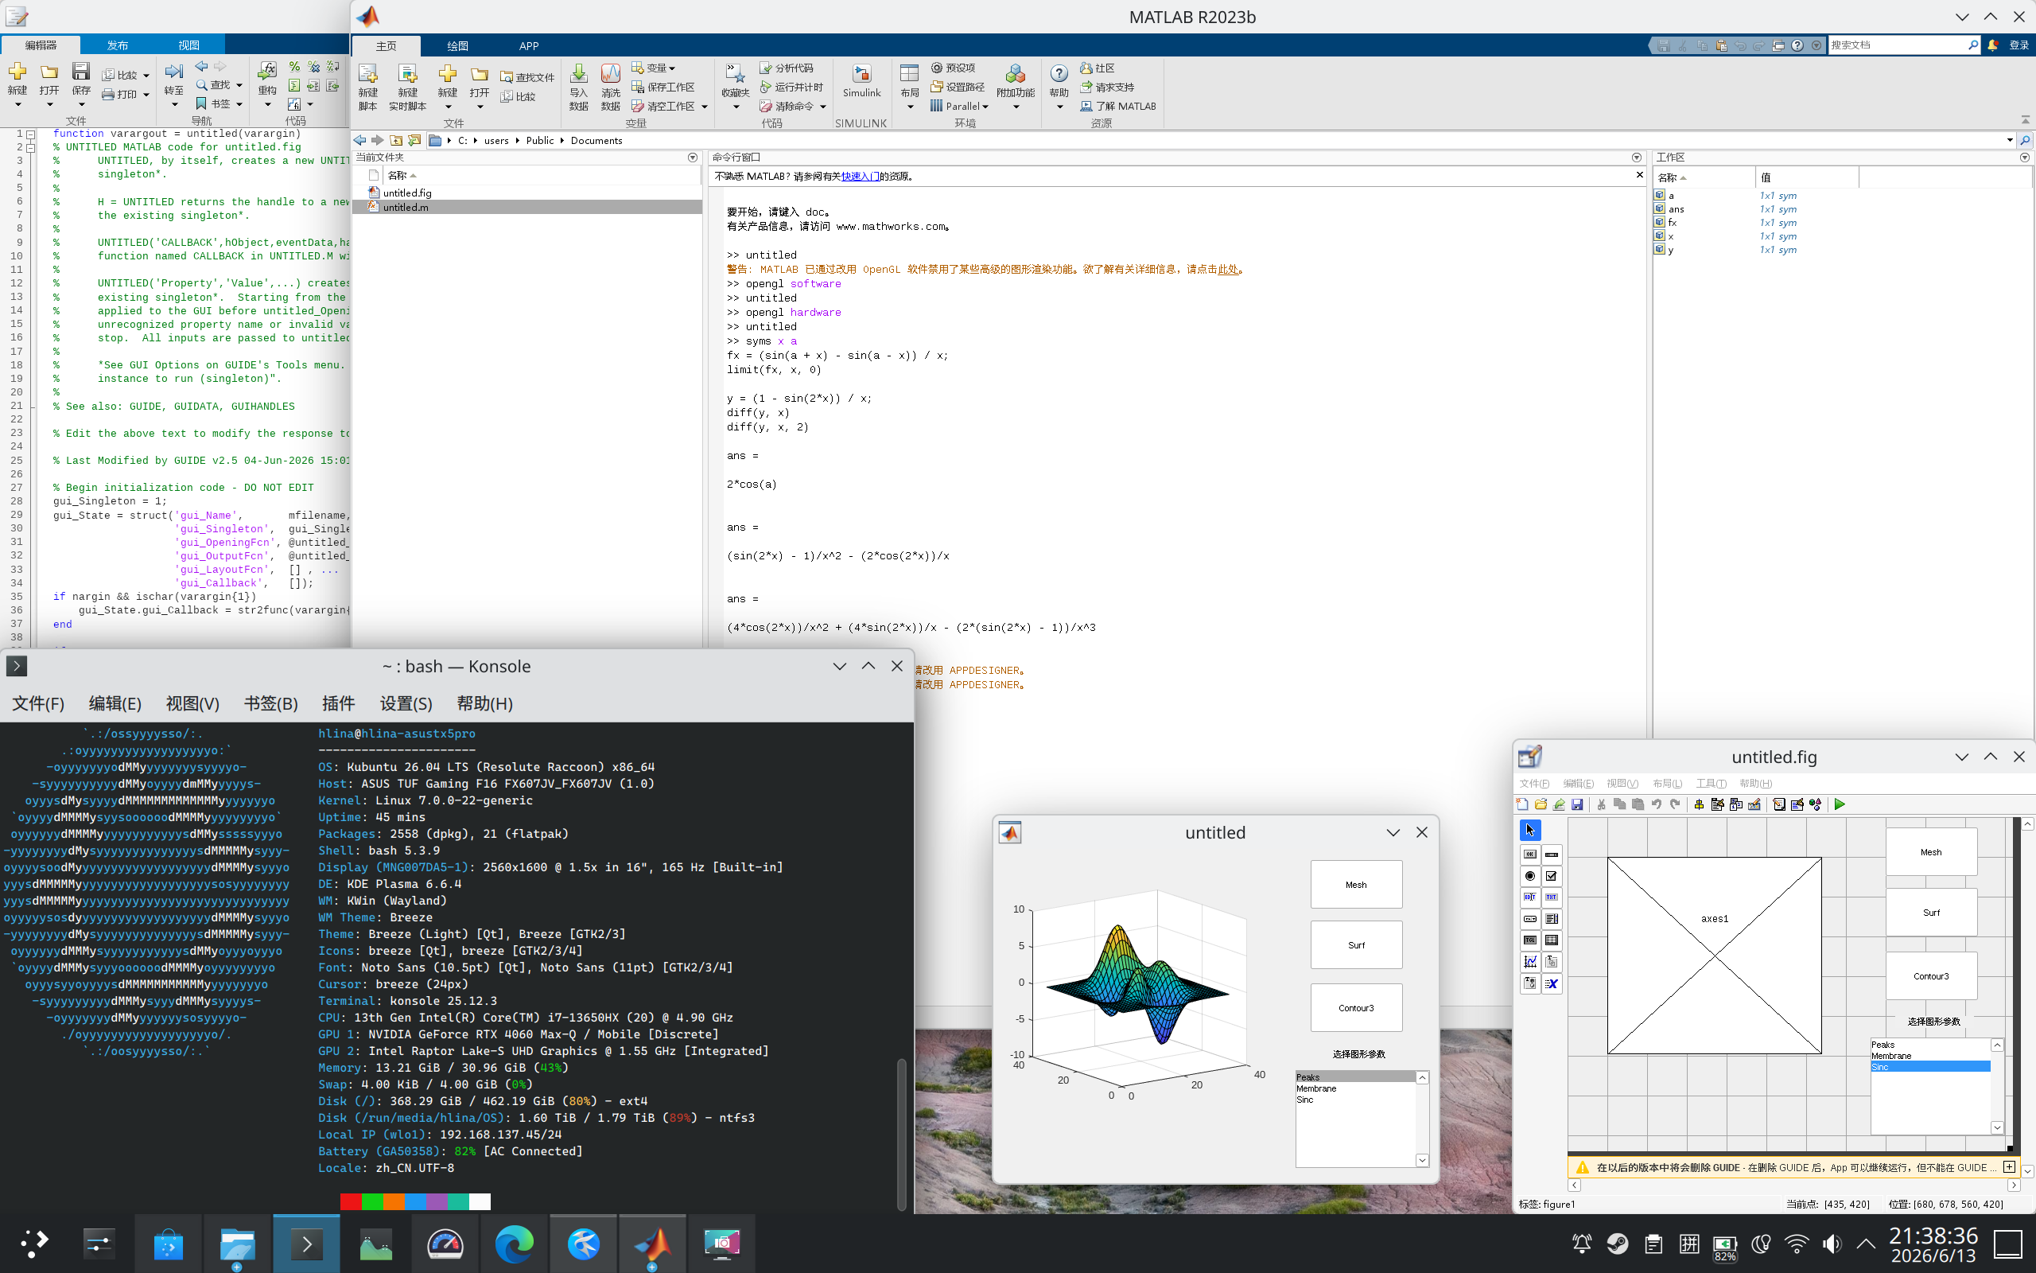
Task: Open command window actions dropdown button
Action: (x=1637, y=158)
